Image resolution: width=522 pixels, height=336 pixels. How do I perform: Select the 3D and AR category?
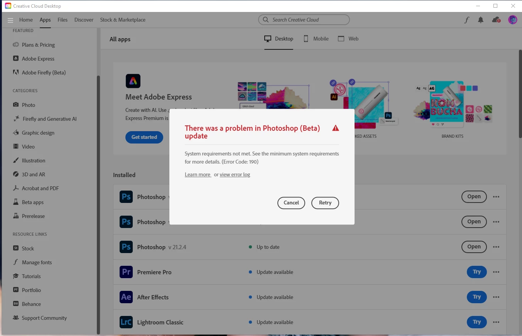pyautogui.click(x=29, y=174)
